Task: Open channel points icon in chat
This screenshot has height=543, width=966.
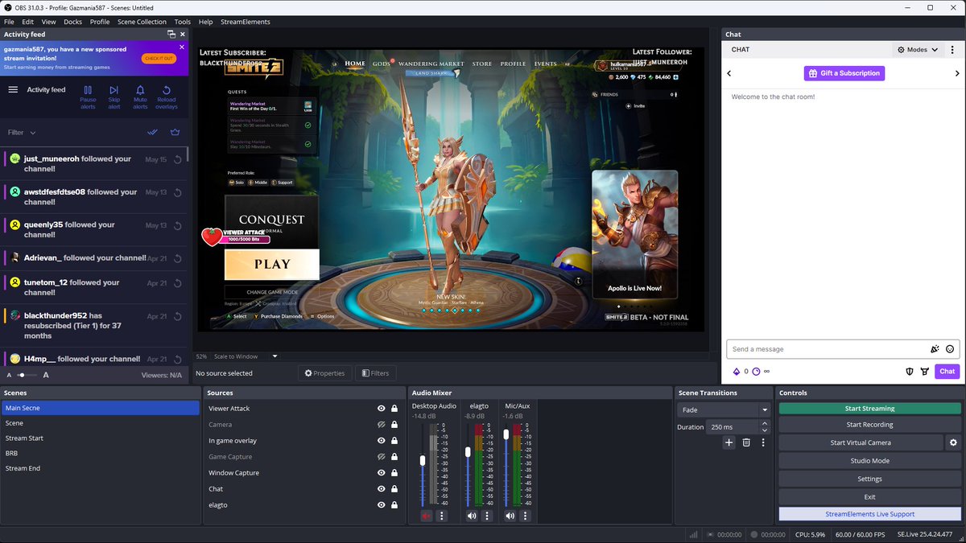Action: (x=756, y=372)
